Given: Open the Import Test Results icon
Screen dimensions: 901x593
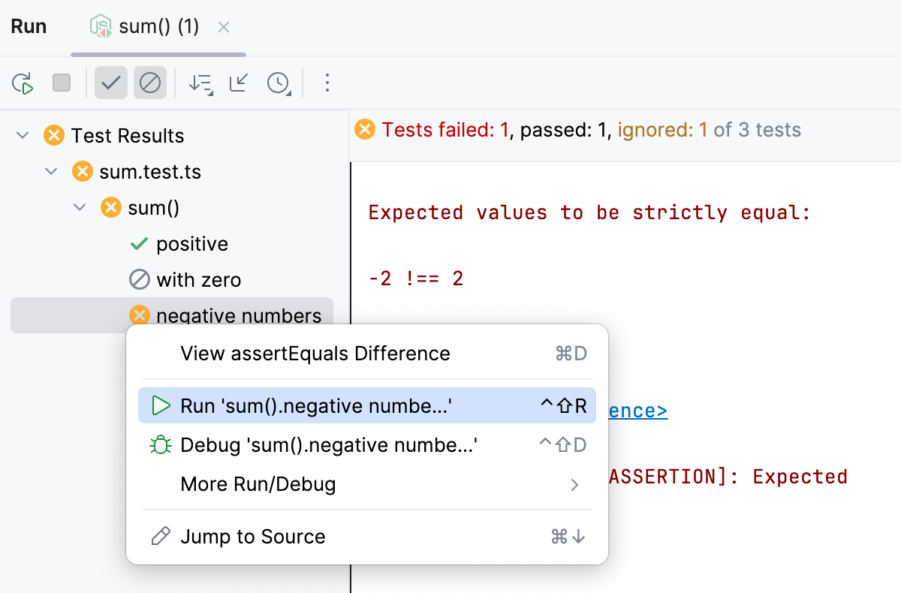Looking at the screenshot, I should 237,83.
